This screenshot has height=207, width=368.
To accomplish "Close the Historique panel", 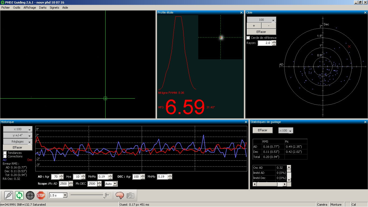I will point(247,122).
